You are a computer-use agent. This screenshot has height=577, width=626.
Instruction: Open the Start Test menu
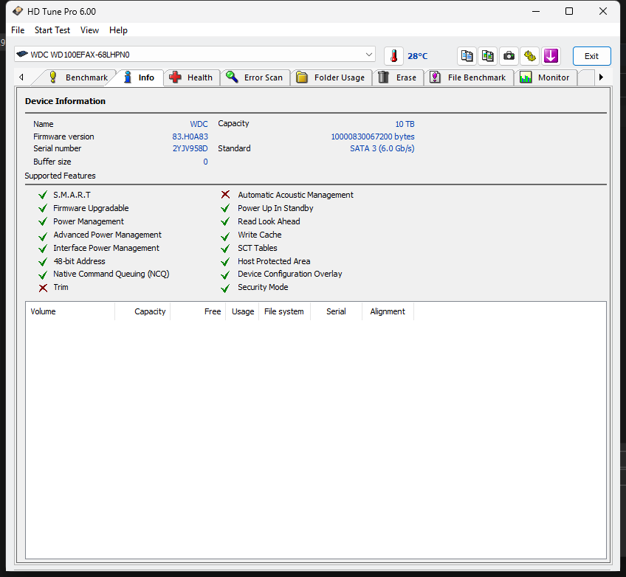52,30
